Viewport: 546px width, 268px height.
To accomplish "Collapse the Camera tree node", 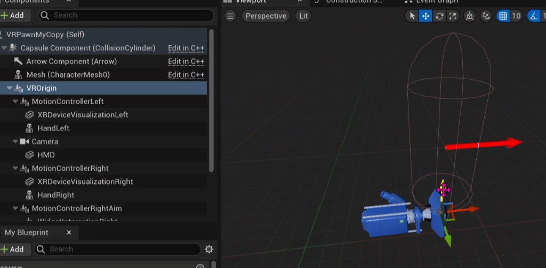I will point(15,141).
